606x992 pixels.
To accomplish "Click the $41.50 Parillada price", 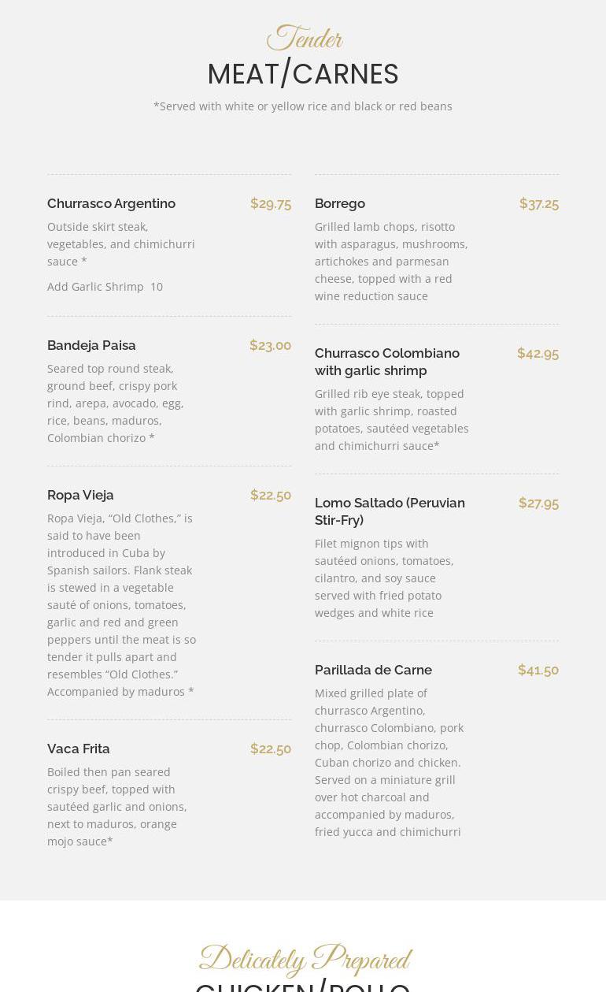I will [x=538, y=670].
